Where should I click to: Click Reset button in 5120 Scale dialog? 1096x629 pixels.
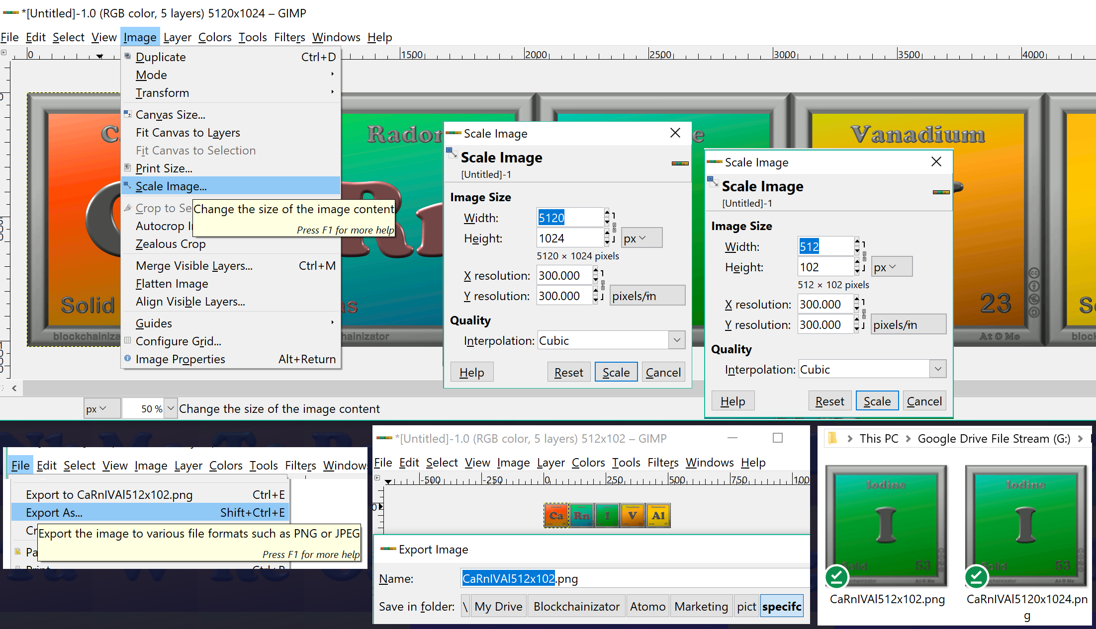(x=569, y=372)
